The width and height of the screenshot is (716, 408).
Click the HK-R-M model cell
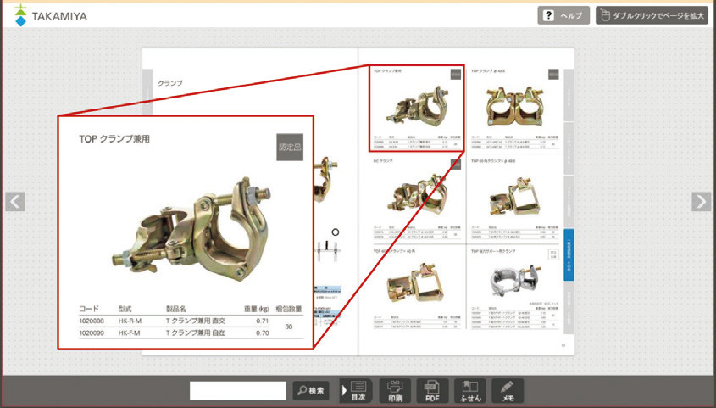pyautogui.click(x=130, y=321)
